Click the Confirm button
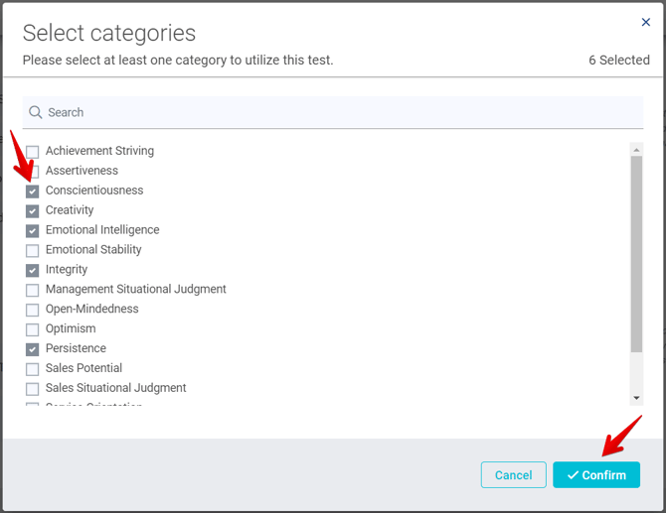Viewport: 666px width, 513px height. (596, 475)
